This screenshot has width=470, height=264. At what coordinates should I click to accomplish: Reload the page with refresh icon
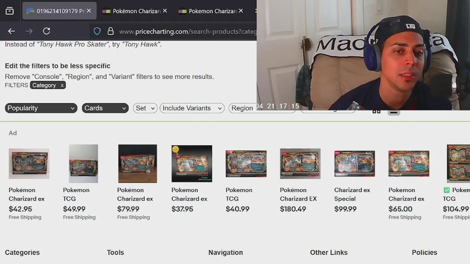(46, 31)
